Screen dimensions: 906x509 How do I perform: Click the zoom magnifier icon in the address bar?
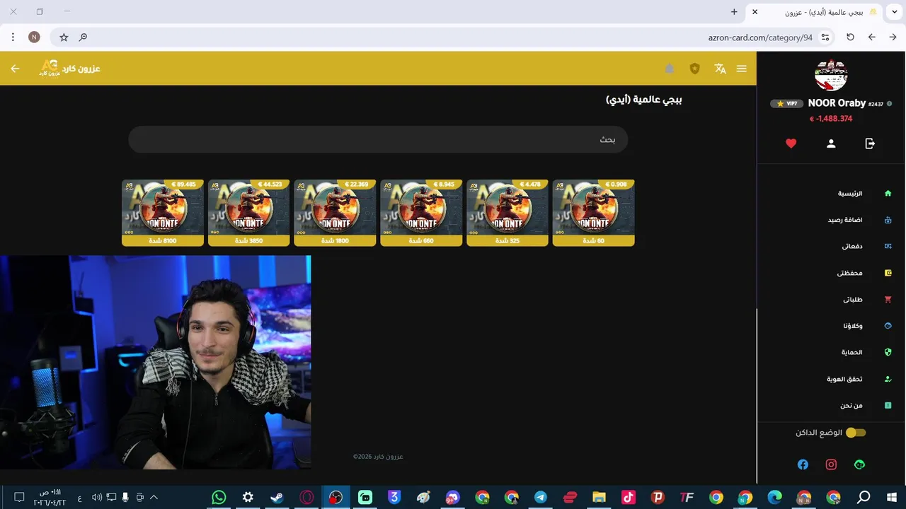[83, 37]
